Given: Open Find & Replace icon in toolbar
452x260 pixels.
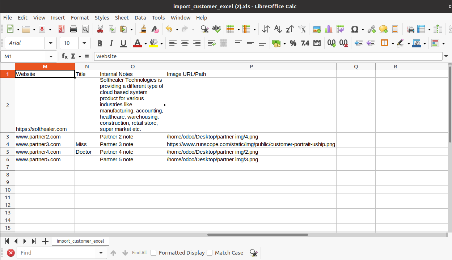Looking at the screenshot, I should pyautogui.click(x=204, y=29).
